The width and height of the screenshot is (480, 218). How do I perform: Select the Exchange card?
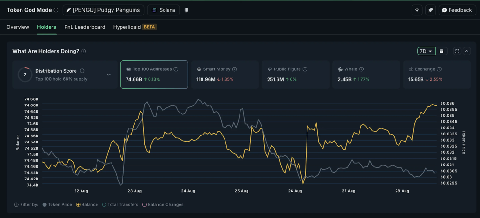click(437, 75)
